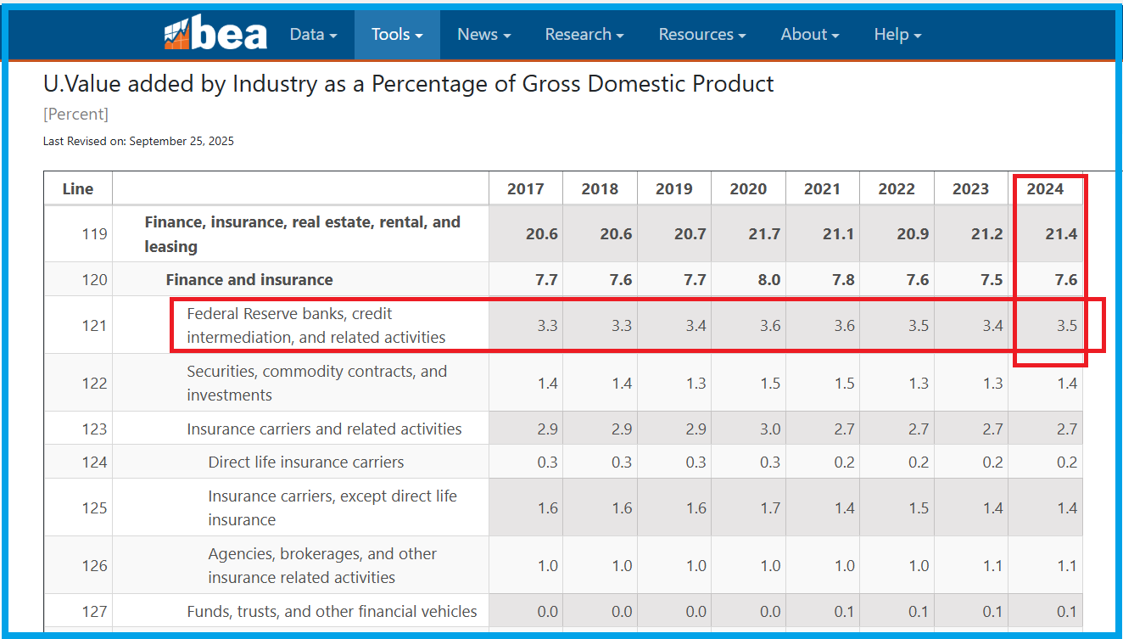
Task: Click the 2017 column header
Action: pyautogui.click(x=525, y=189)
